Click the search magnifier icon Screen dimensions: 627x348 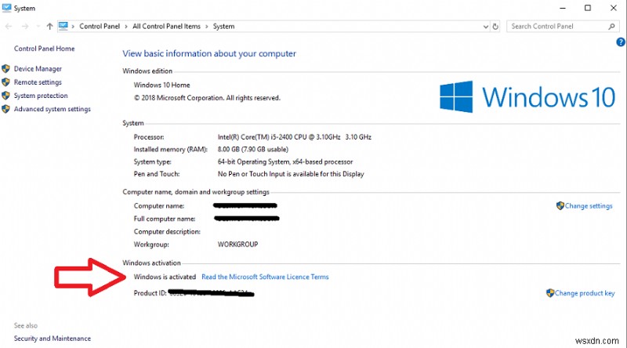tap(611, 27)
